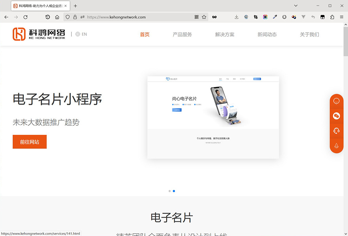
Task: Click the 前往网站 orange button
Action: coord(30,142)
